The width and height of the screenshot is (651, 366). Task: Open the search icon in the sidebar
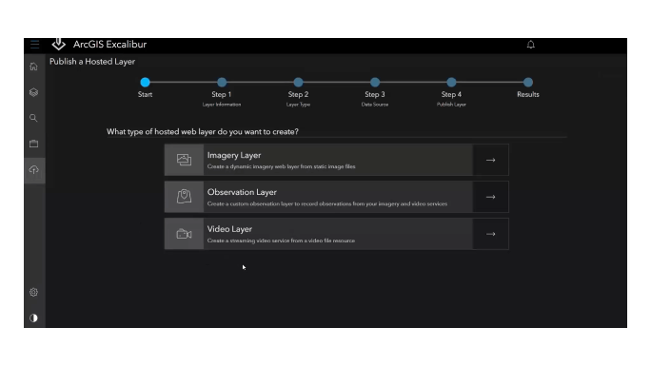click(x=33, y=118)
